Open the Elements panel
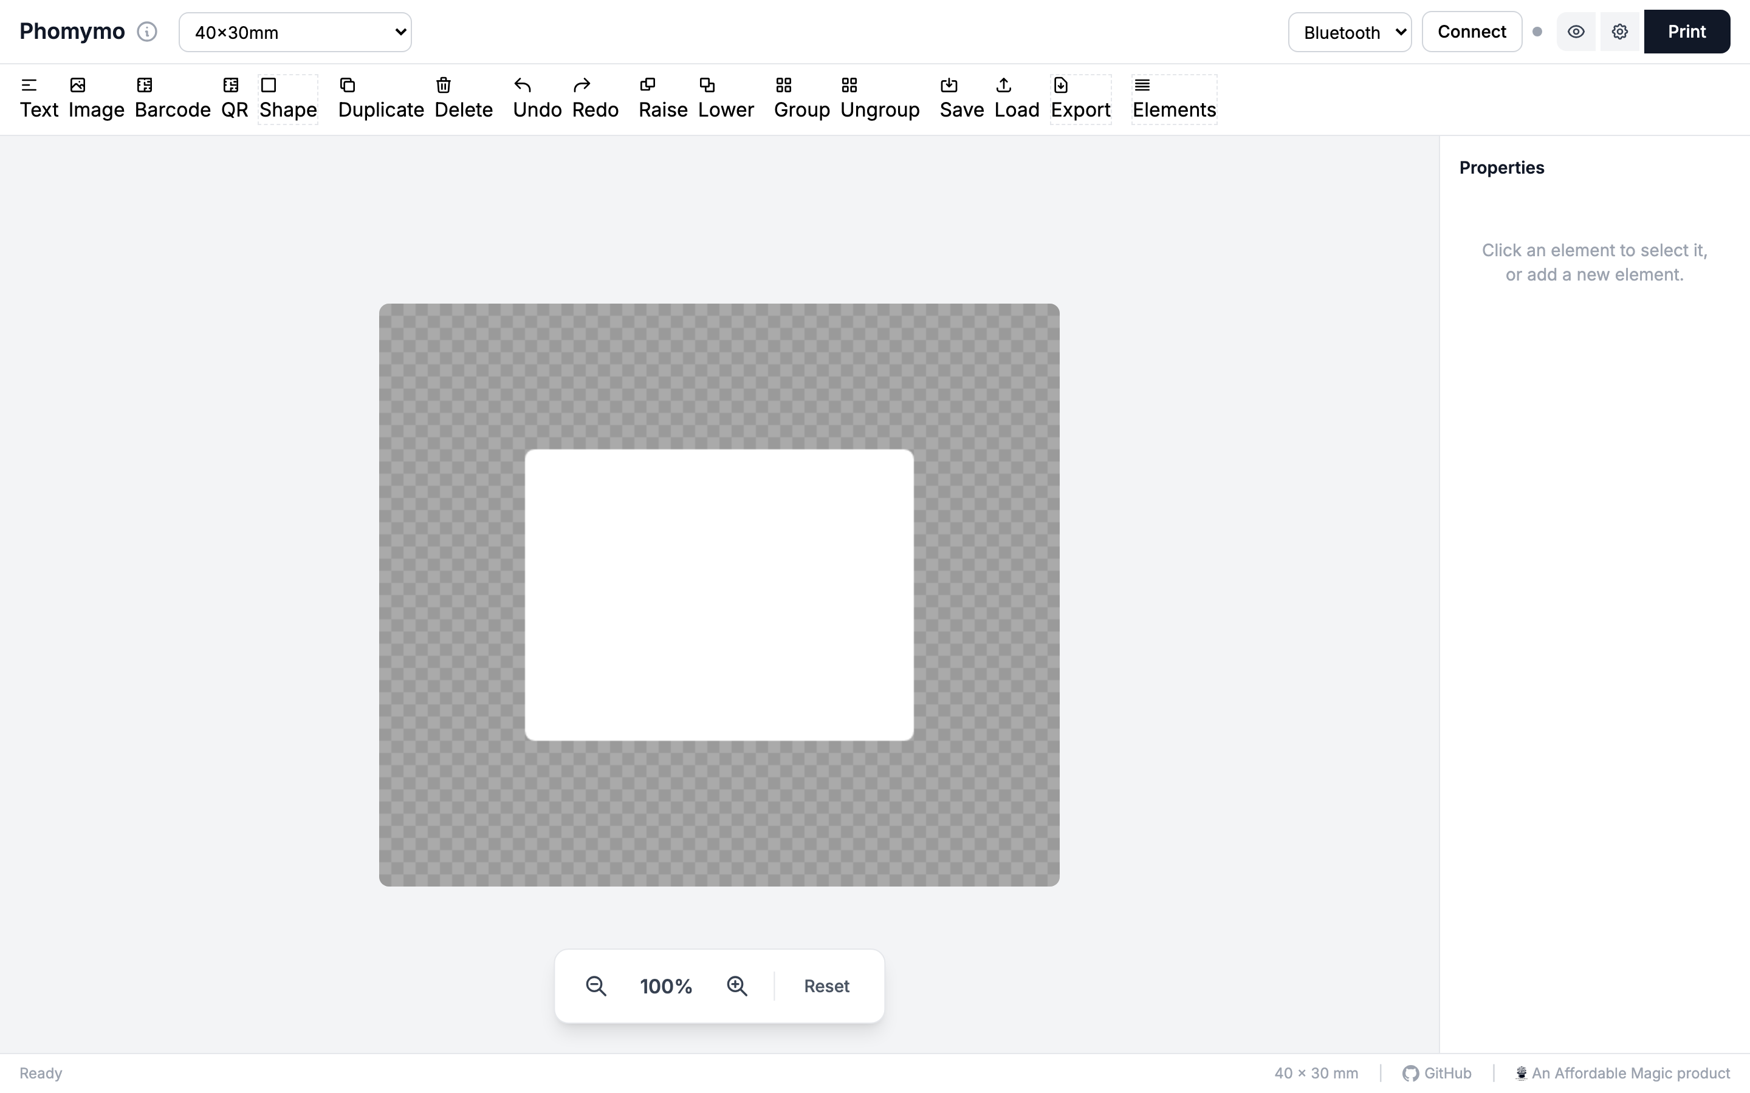This screenshot has height=1093, width=1750. (x=1174, y=99)
